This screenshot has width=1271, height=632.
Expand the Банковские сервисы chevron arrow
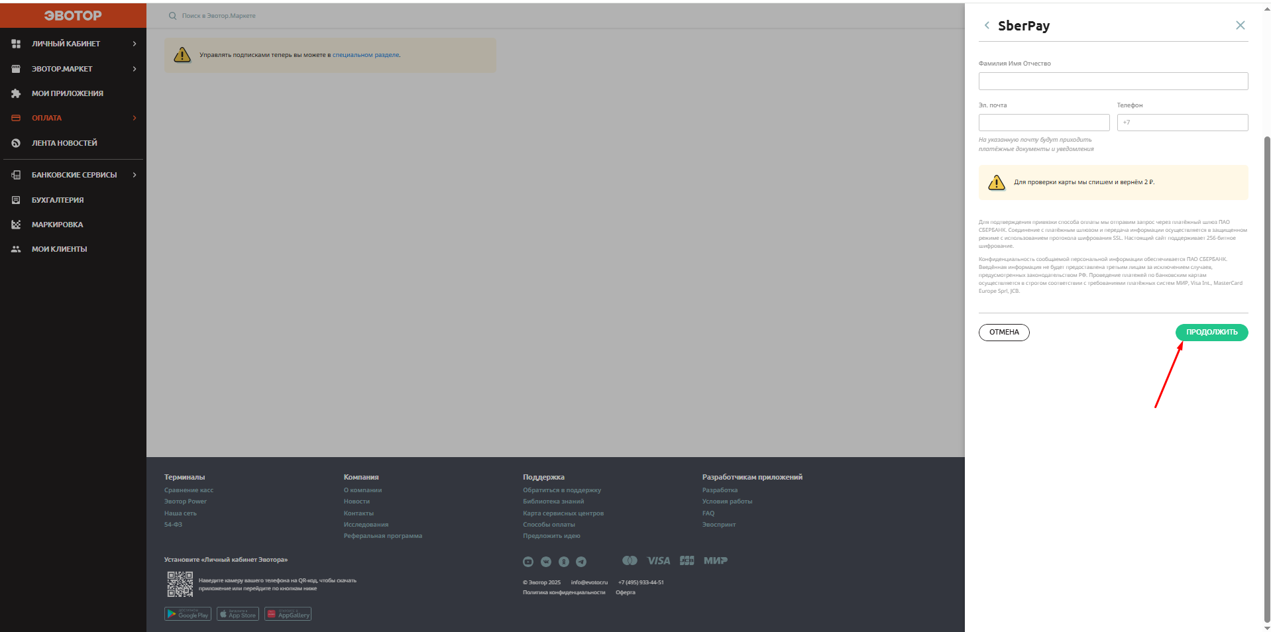[x=135, y=175]
